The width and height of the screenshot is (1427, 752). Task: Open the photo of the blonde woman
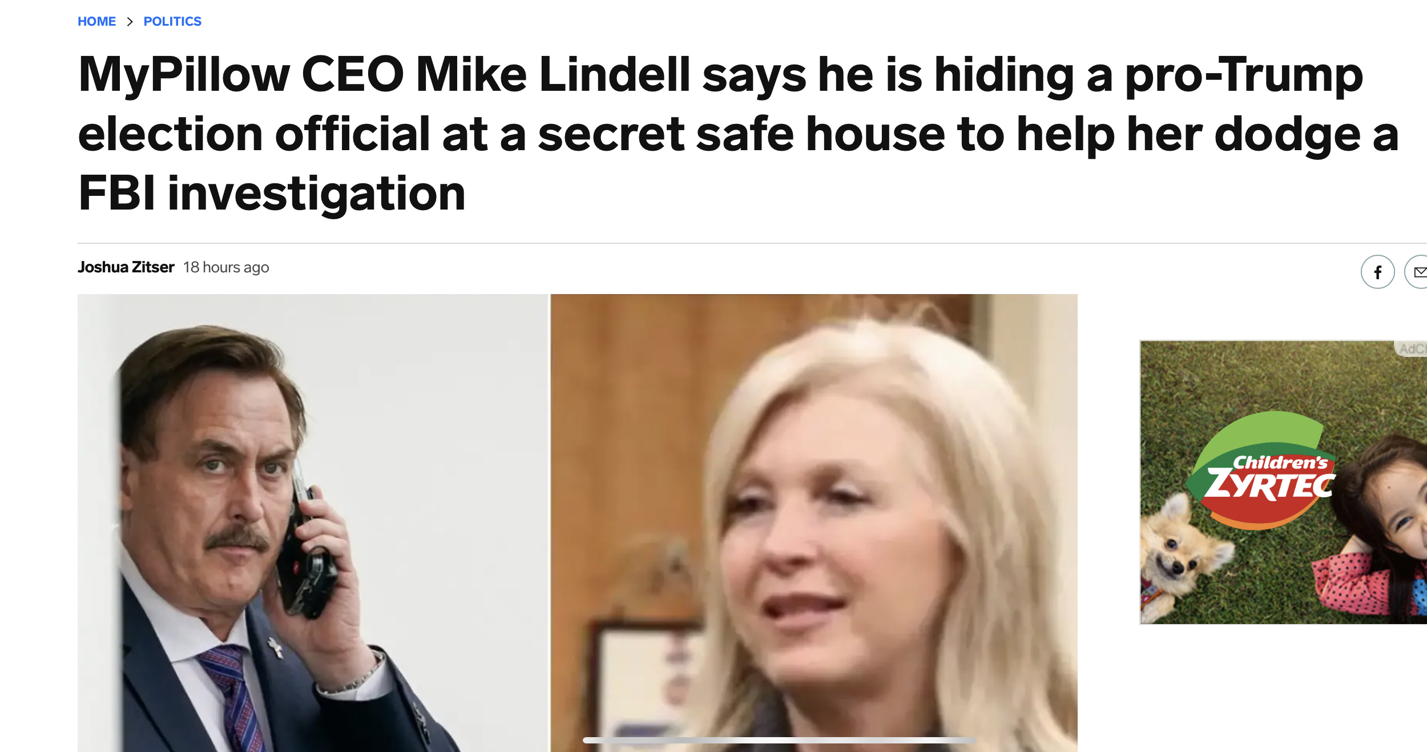point(814,523)
